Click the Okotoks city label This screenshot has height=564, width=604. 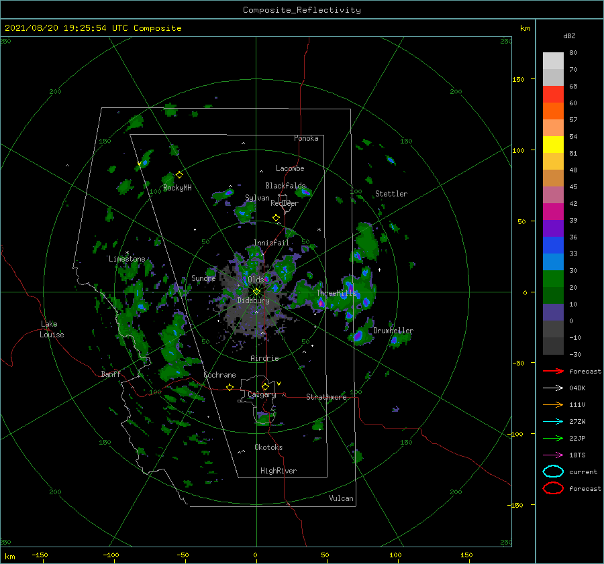268,447
